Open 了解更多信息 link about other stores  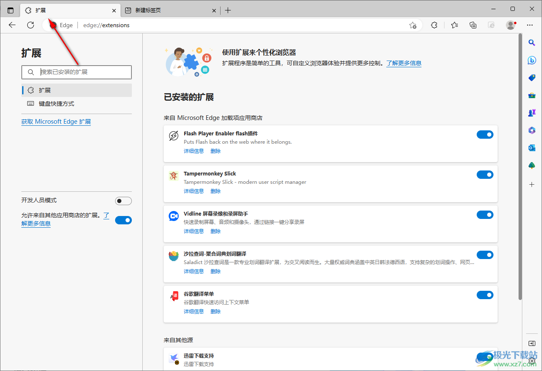(36, 224)
